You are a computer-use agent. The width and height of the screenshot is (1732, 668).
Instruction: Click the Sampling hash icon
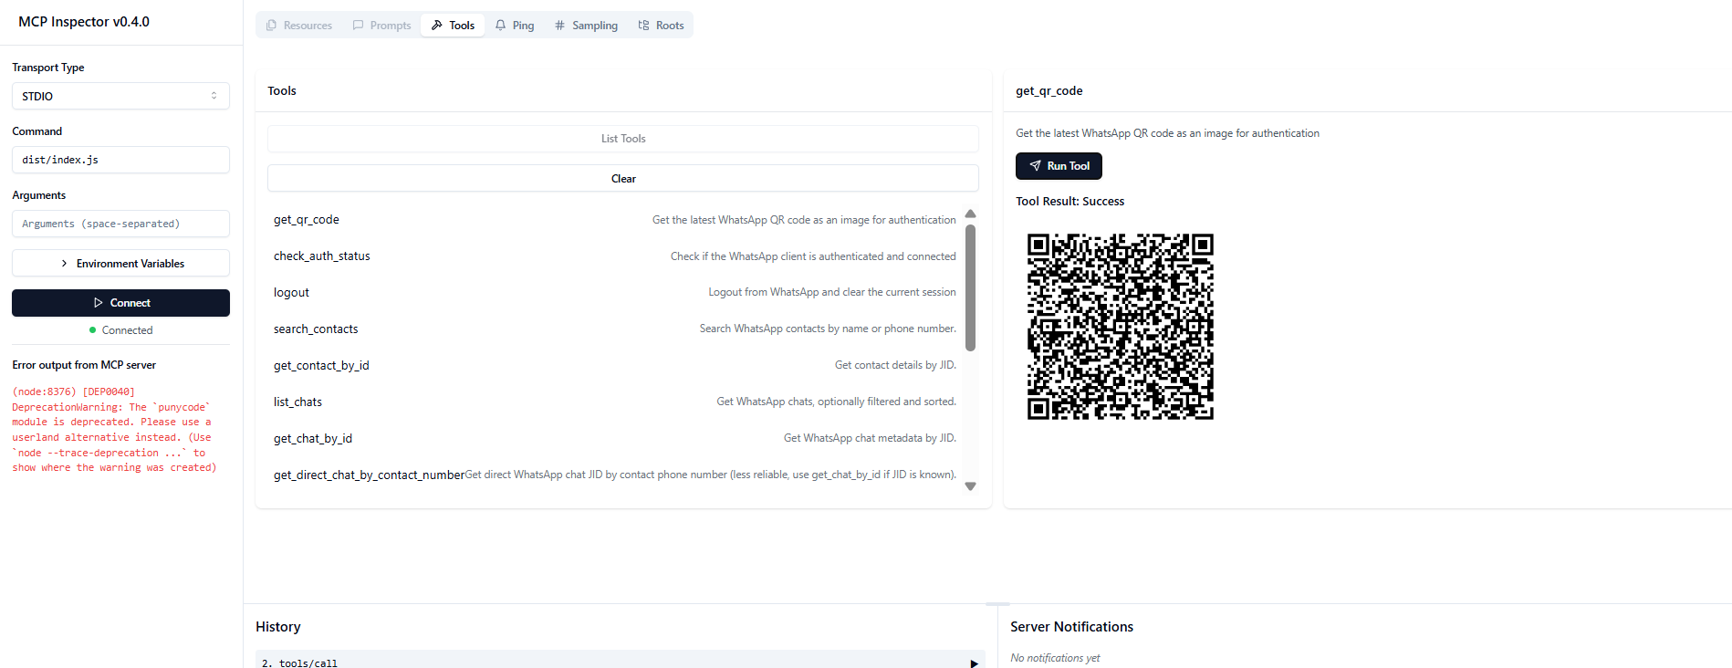[559, 26]
